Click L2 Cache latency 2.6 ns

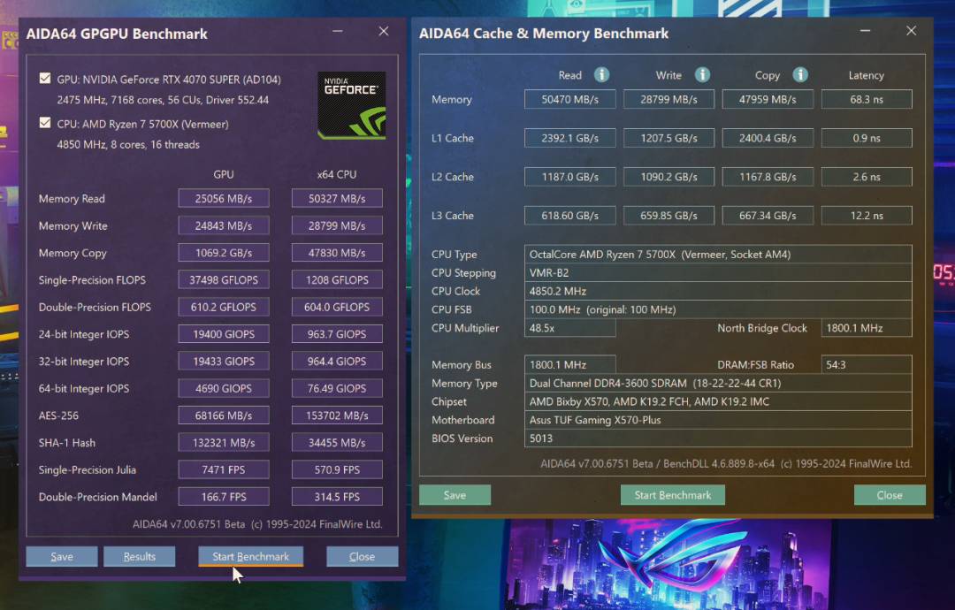click(867, 177)
